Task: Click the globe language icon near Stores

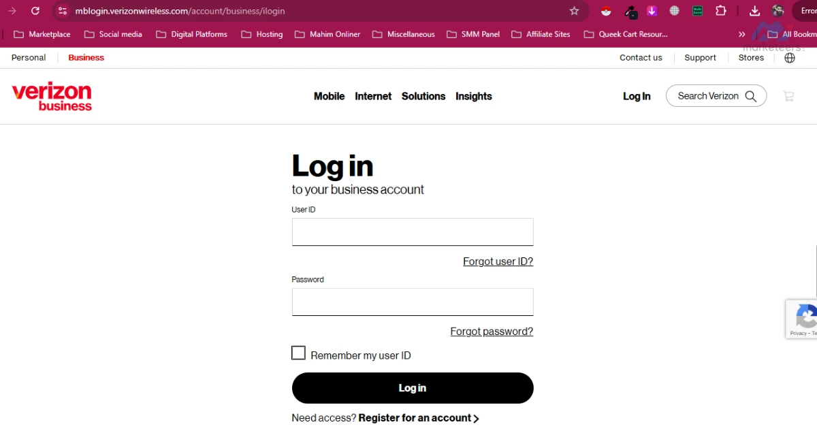Action: tap(789, 58)
